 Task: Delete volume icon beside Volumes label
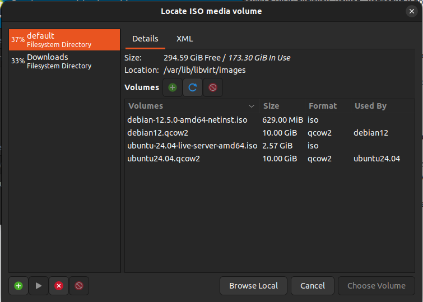213,87
